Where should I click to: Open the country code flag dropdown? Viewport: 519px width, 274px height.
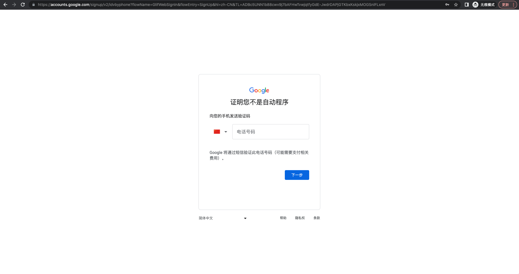tap(220, 132)
